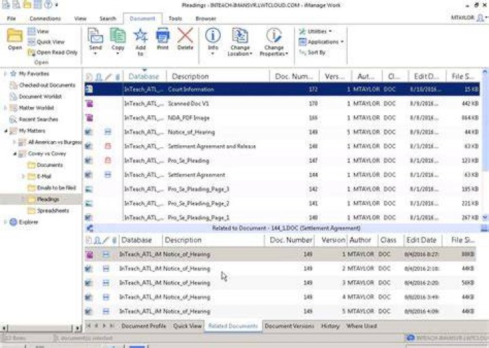The height and width of the screenshot is (348, 489).
Task: Open the History bottom tab
Action: [x=330, y=326]
